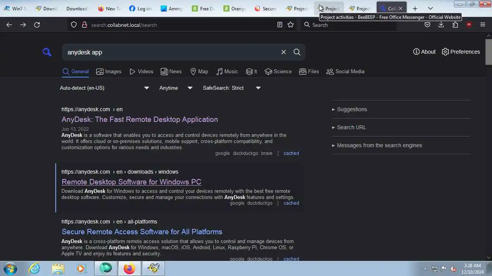Switch to the Secure browser tab
Screen dimensions: 492x276
[x=266, y=8]
